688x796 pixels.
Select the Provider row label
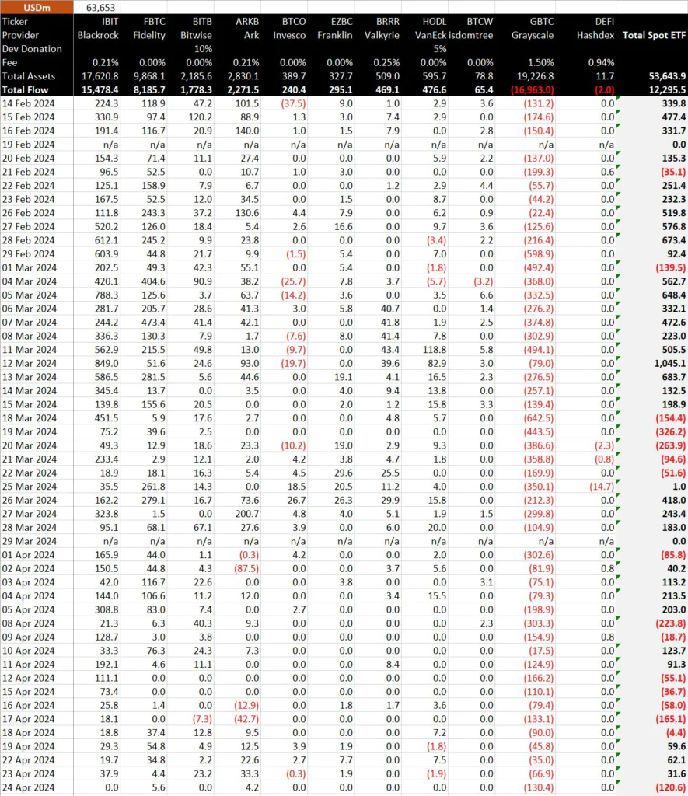coord(20,35)
